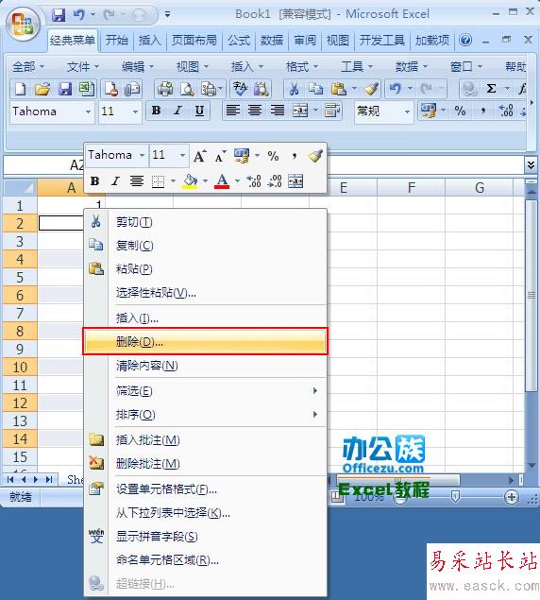Screen dimensions: 540x600
Task: Open the round Office button menu
Action: (23, 23)
